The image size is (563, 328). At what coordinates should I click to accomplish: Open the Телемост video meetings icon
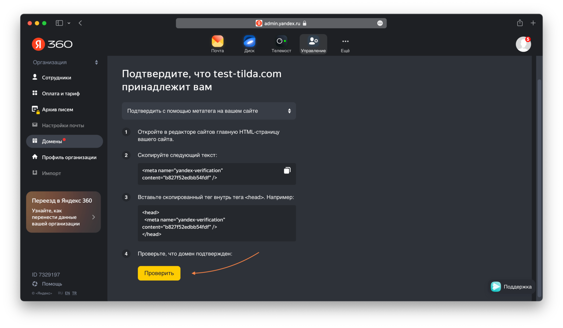click(281, 44)
